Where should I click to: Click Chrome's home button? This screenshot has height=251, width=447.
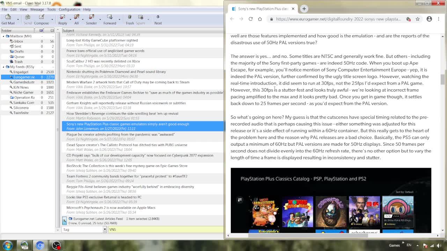[x=260, y=19]
